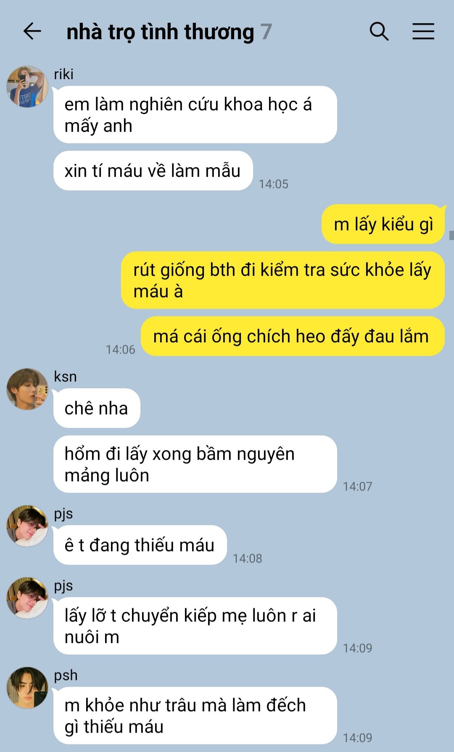The height and width of the screenshot is (752, 454).
Task: Tap pjs's avatar beside 'lấy lỡ t chuyển kiếp'
Action: click(27, 598)
